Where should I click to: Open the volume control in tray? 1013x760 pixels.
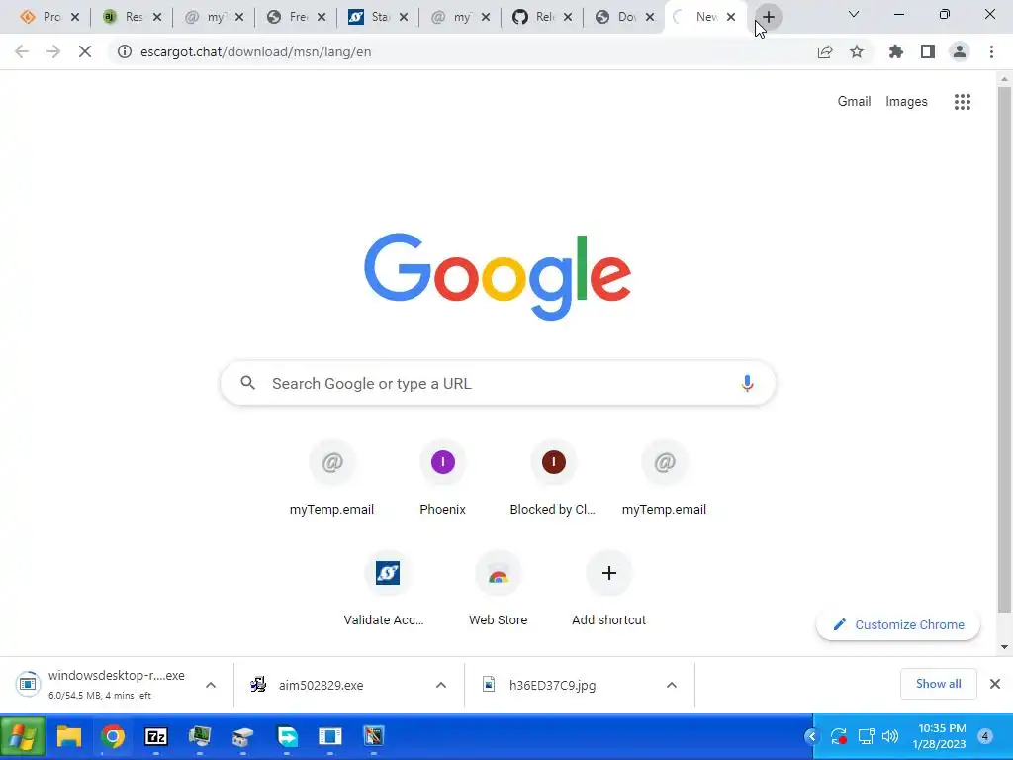(890, 736)
